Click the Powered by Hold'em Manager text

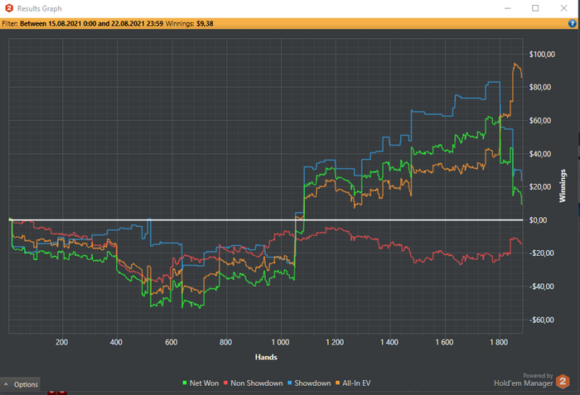524,380
